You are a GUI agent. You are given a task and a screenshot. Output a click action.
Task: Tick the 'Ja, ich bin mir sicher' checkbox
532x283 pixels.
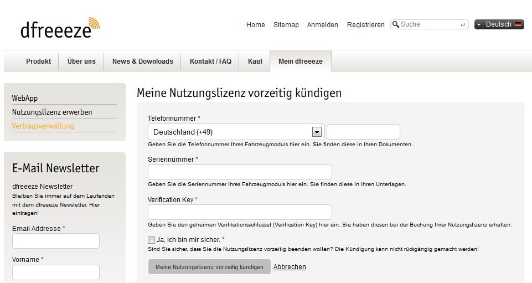(151, 240)
